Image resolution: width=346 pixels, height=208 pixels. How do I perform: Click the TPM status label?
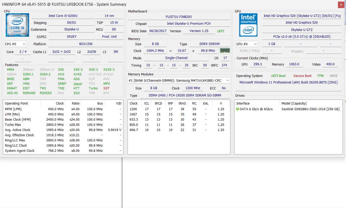click(x=320, y=76)
